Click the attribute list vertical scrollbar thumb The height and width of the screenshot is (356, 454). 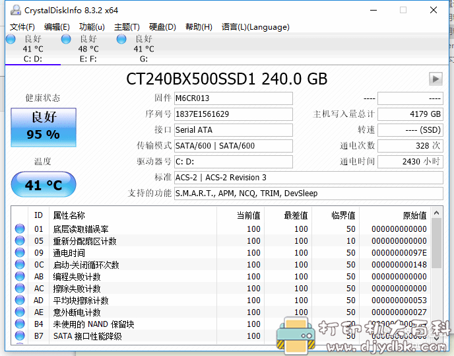(437, 244)
